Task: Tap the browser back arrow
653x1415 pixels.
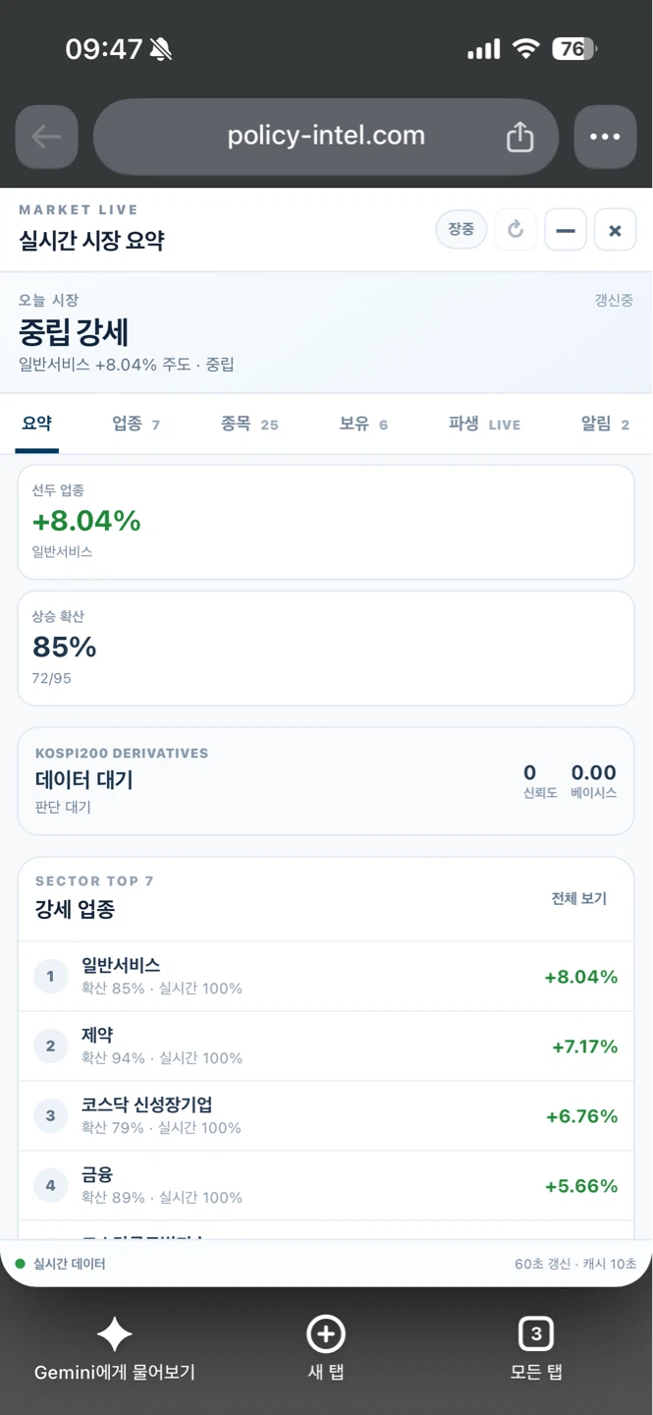Action: [46, 138]
